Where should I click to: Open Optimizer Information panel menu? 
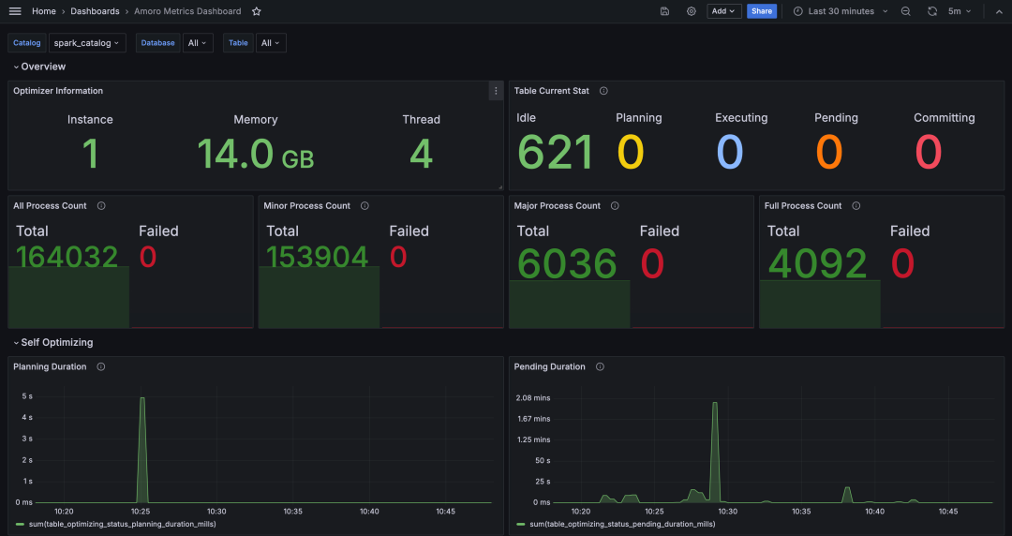point(495,91)
